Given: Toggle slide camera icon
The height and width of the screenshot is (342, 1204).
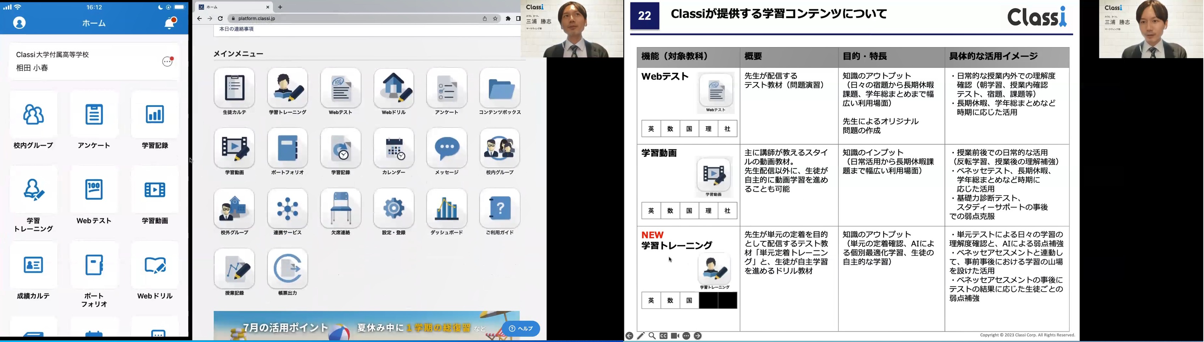Looking at the screenshot, I should coord(675,336).
